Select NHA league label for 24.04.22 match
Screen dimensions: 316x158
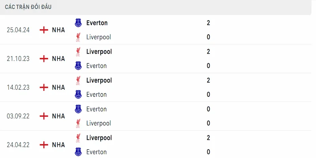[58, 145]
